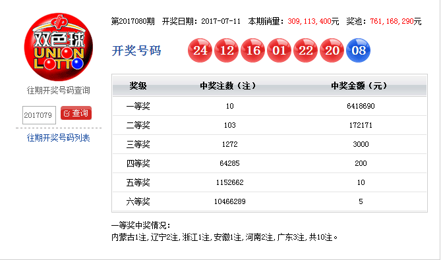
Task: Select red ball number 16
Action: [253, 51]
